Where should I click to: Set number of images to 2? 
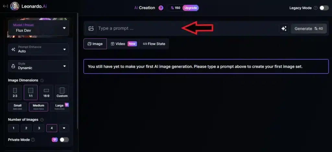pyautogui.click(x=26, y=128)
